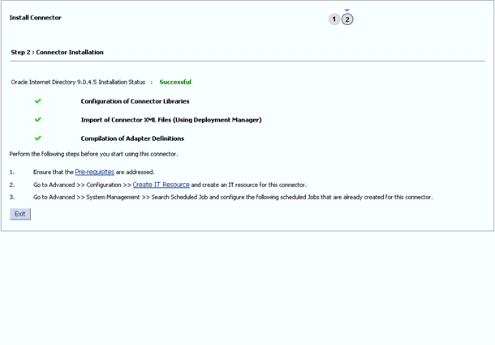Click 'Import of Connector XML Files' text
The image size is (495, 345).
pyautogui.click(x=171, y=120)
